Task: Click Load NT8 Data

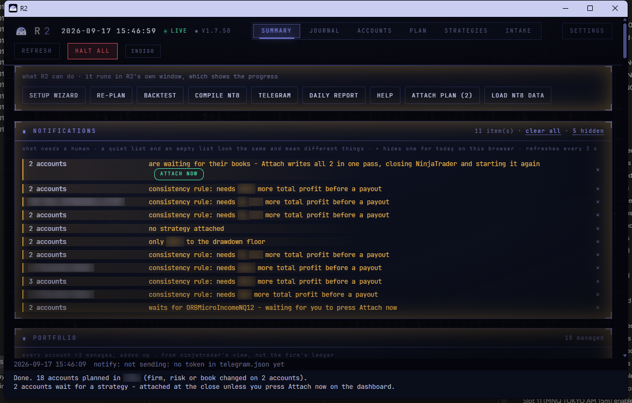Action: (518, 95)
